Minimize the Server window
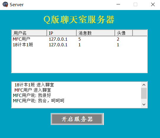 pos(118,4)
